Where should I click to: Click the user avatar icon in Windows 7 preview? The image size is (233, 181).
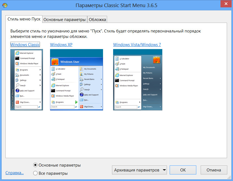click(x=156, y=60)
